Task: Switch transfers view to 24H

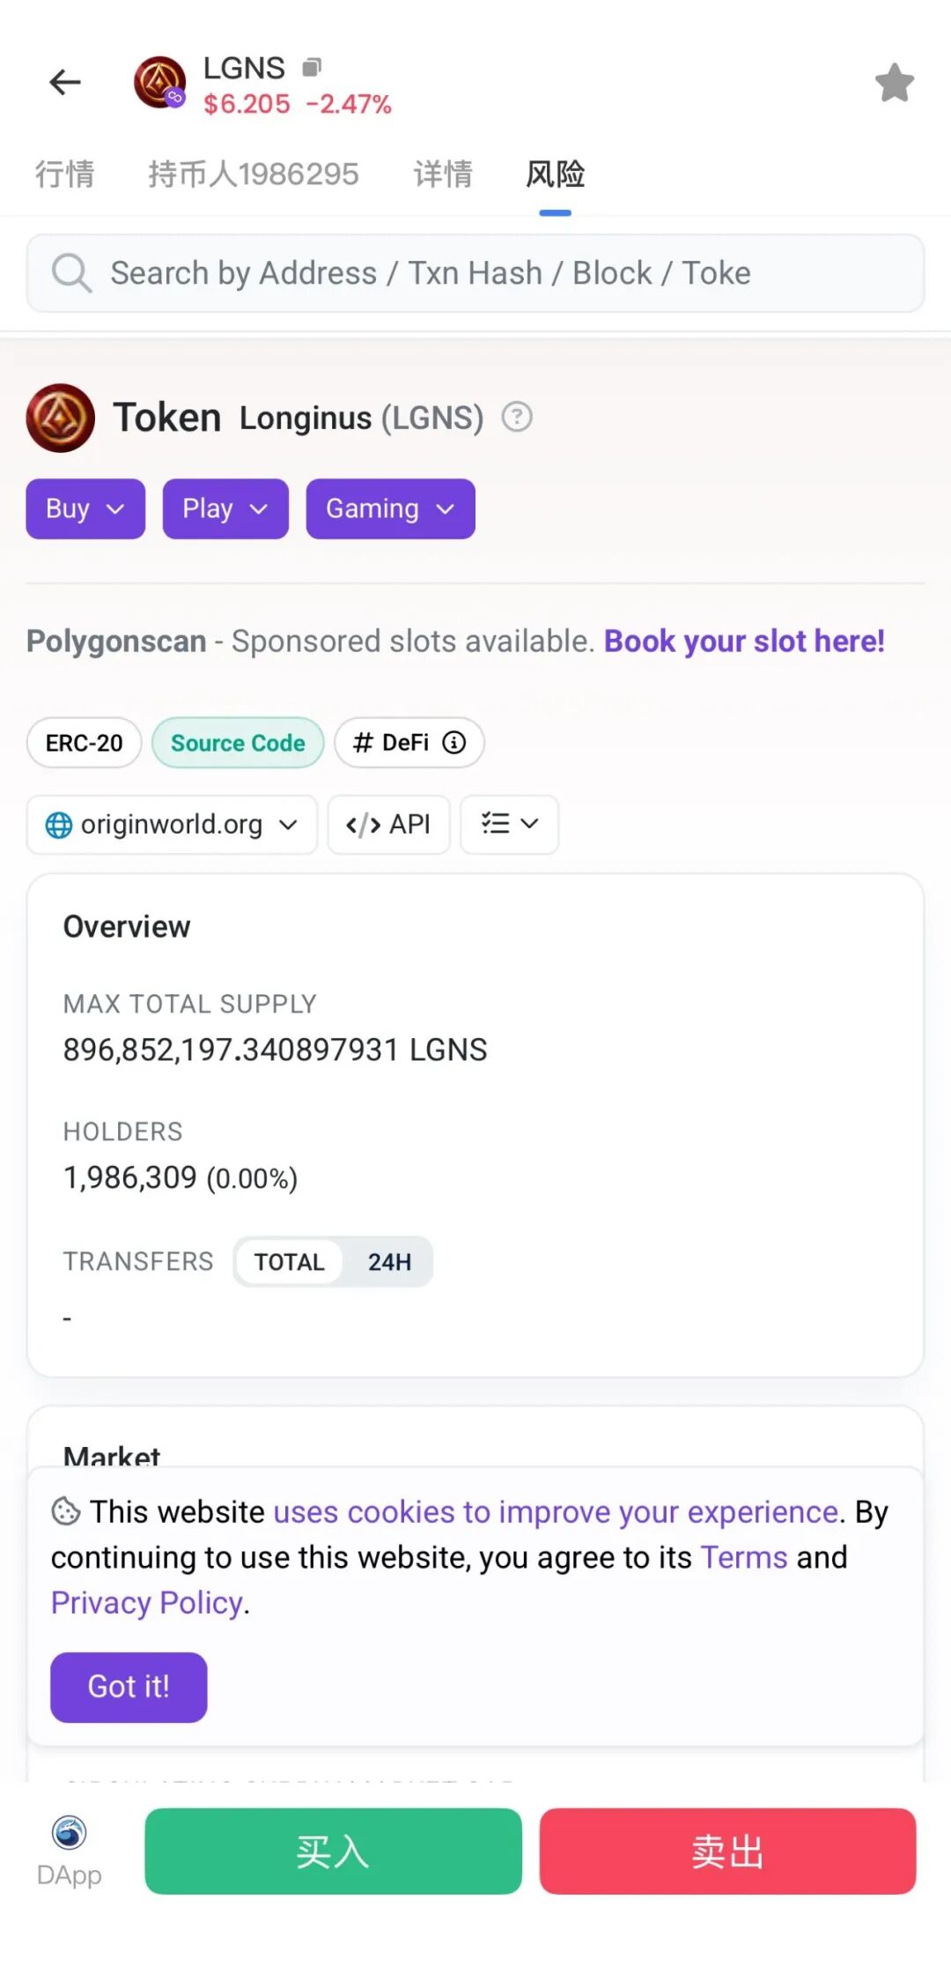Action: pos(390,1262)
